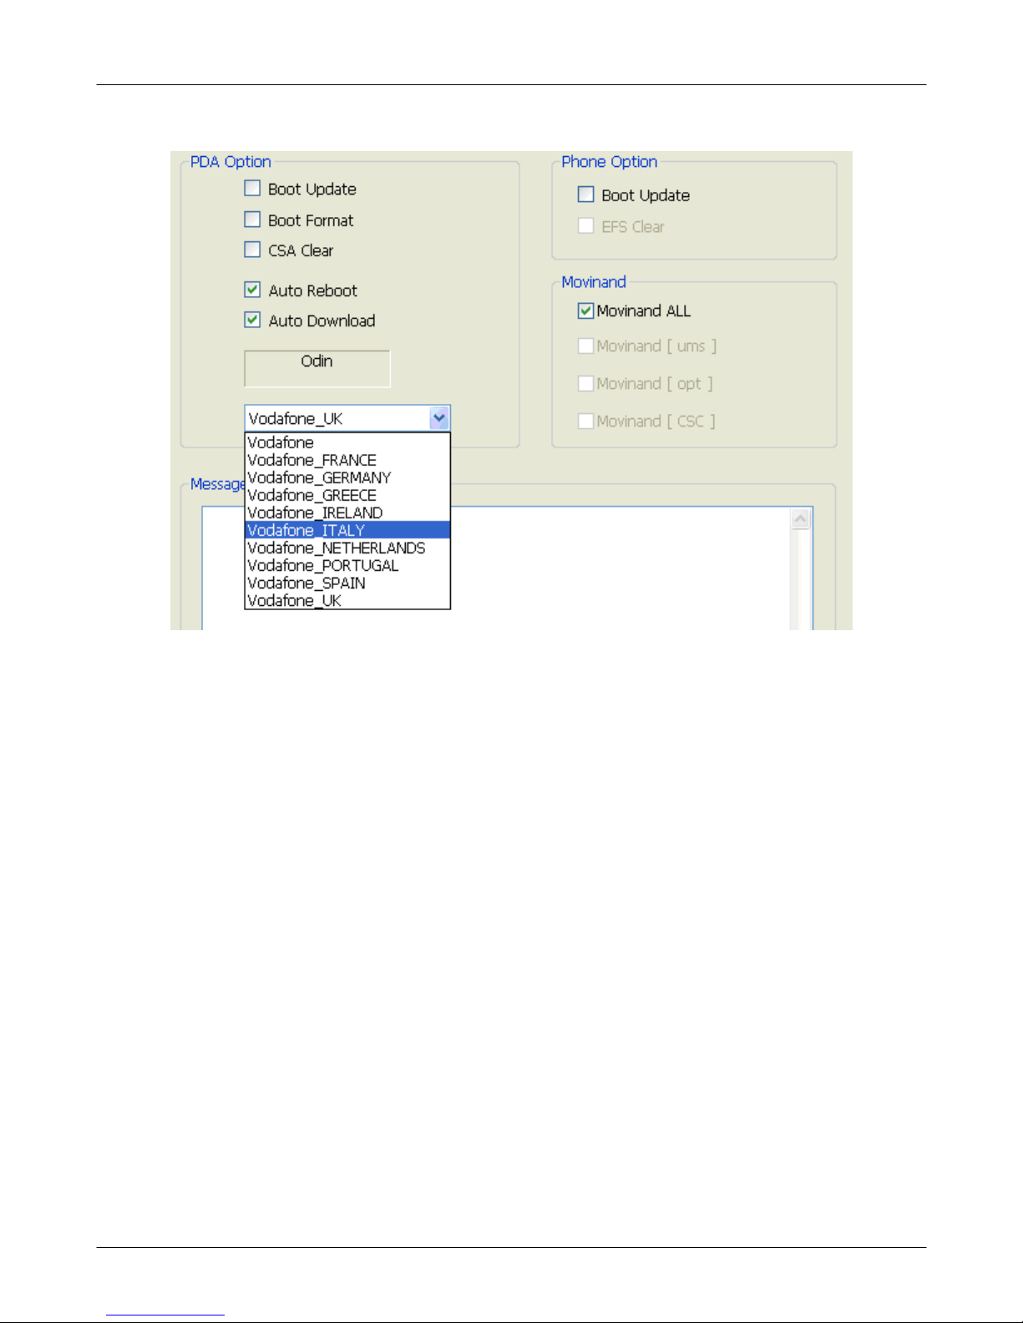Enable PDA Option Boot Update checkbox

(x=252, y=189)
